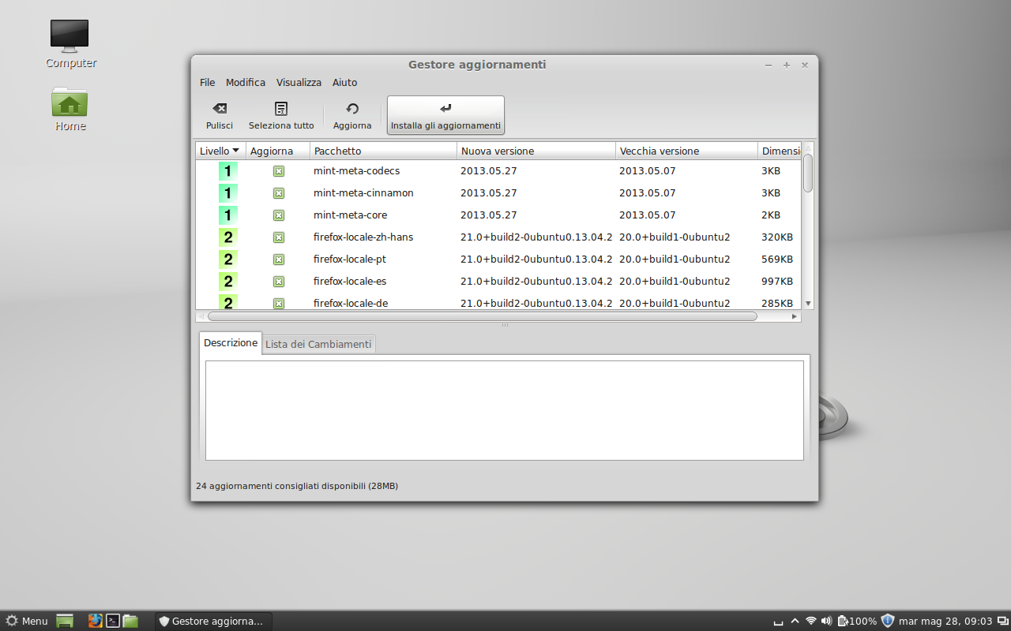
Task: Select the mint-meta-core package name
Action: pyautogui.click(x=350, y=215)
